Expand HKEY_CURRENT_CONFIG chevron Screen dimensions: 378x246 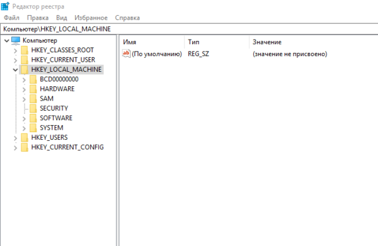coord(15,148)
